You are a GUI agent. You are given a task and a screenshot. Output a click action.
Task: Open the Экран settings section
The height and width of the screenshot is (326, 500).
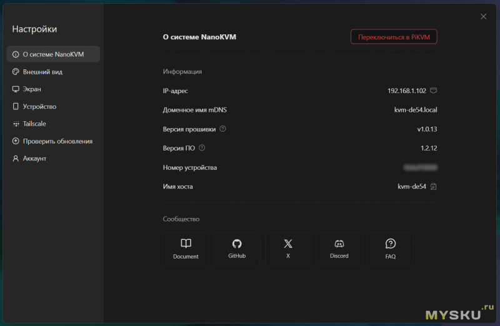[32, 89]
